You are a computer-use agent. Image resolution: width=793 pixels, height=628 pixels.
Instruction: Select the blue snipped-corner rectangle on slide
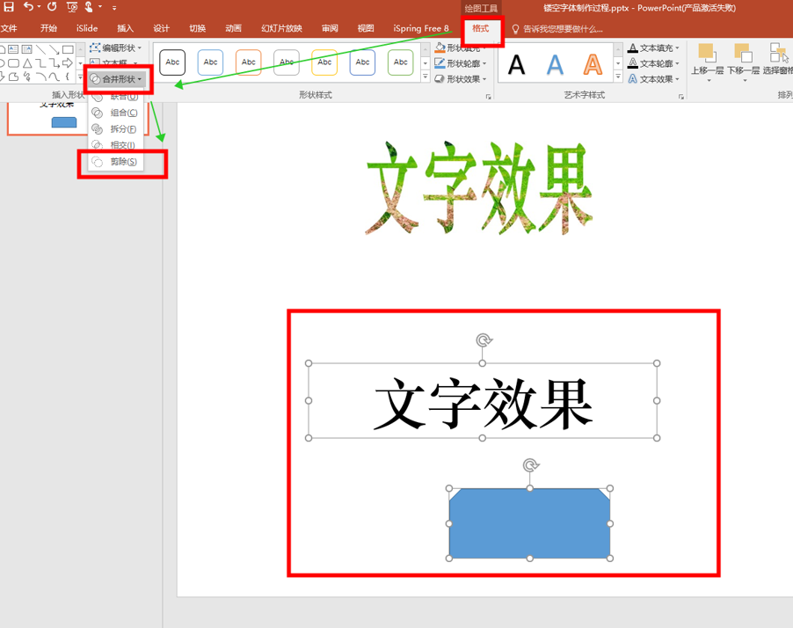point(529,523)
